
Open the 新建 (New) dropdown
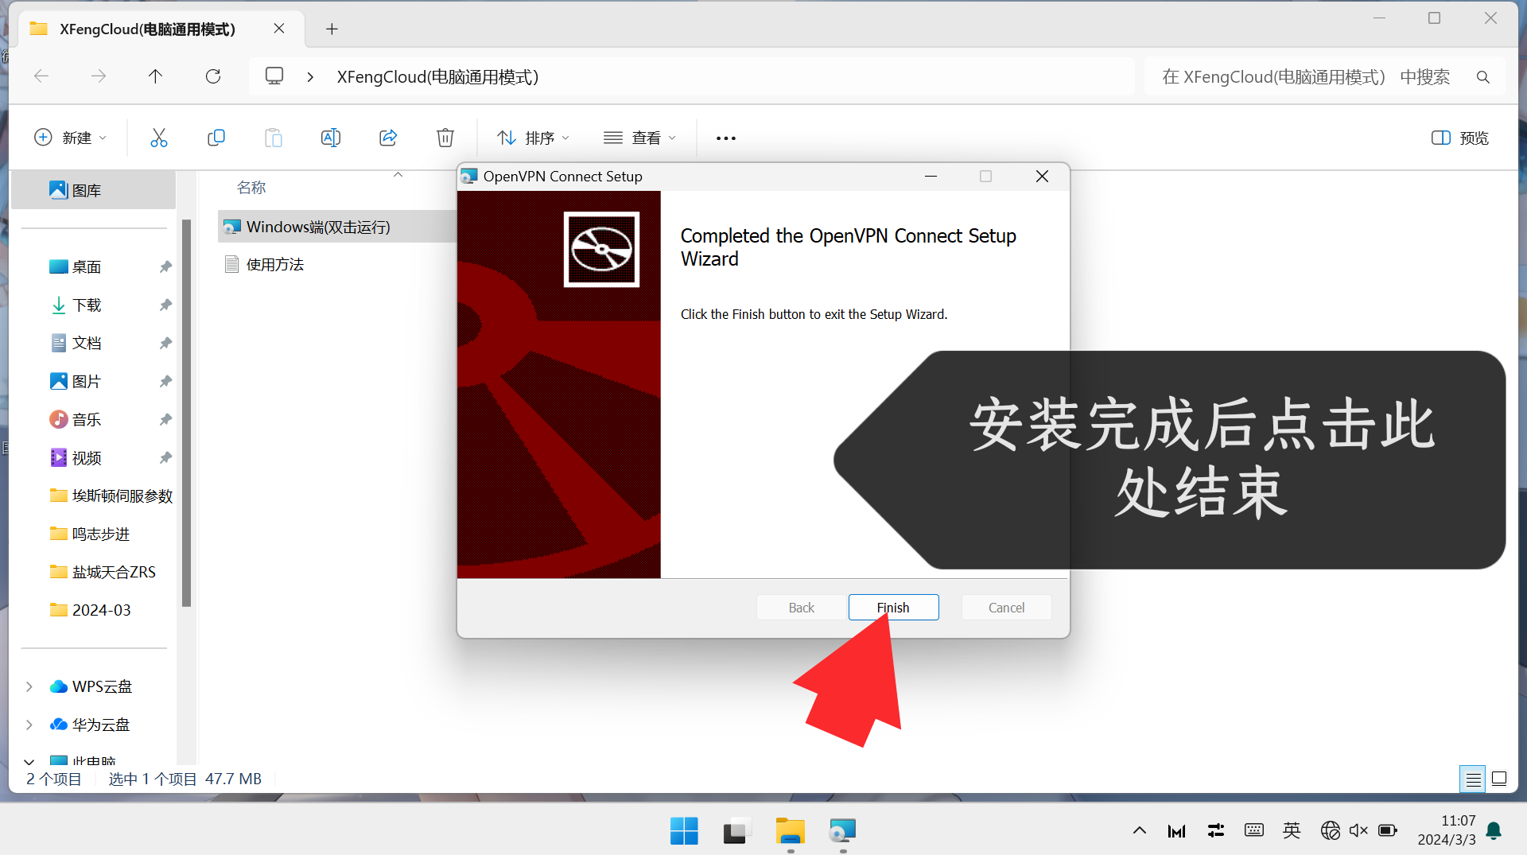(x=70, y=138)
